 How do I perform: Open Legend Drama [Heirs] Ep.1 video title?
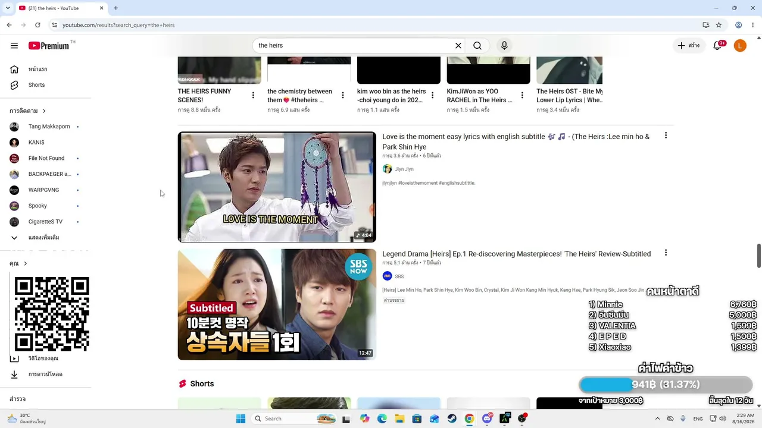tap(516, 254)
